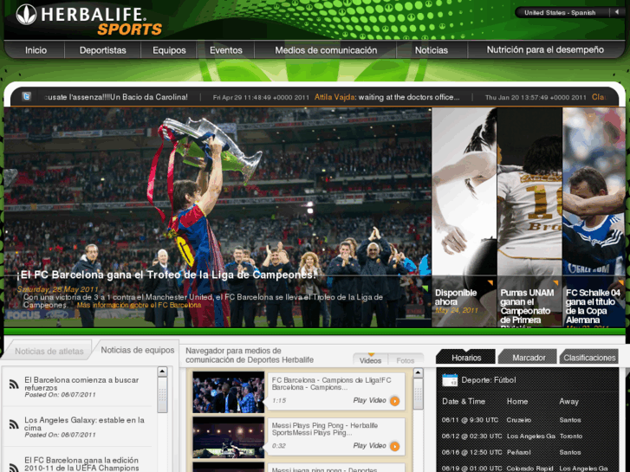Switch to the Horarios tab
630x472 pixels.
tap(466, 357)
